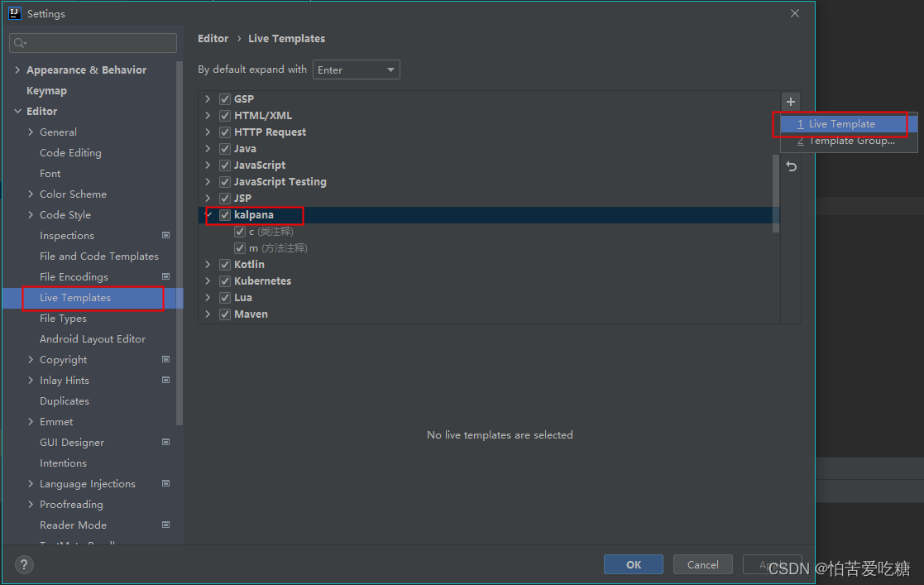Toggle the Java template group checkbox
The height and width of the screenshot is (585, 924).
[x=224, y=149]
